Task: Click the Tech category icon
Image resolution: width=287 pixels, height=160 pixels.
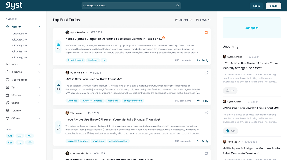Action: point(8,87)
